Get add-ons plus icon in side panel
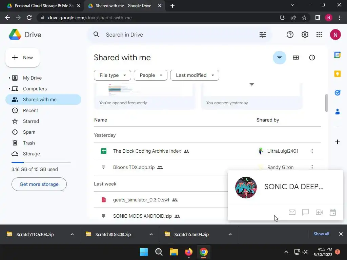 point(337,142)
